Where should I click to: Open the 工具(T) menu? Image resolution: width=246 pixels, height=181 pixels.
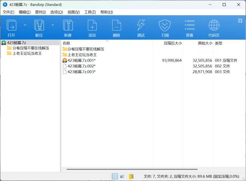pos(90,12)
